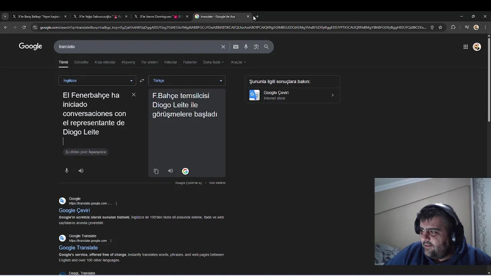Open more options for Google Translate result
Image resolution: width=491 pixels, height=276 pixels.
coord(111,241)
